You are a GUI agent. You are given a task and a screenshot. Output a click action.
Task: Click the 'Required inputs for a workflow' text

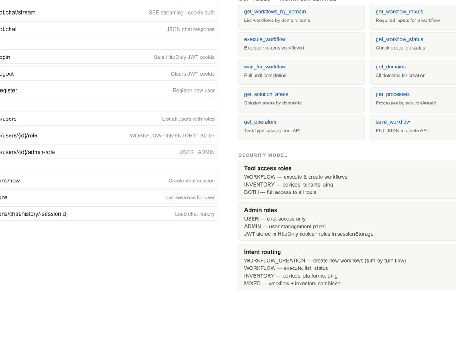point(408,21)
